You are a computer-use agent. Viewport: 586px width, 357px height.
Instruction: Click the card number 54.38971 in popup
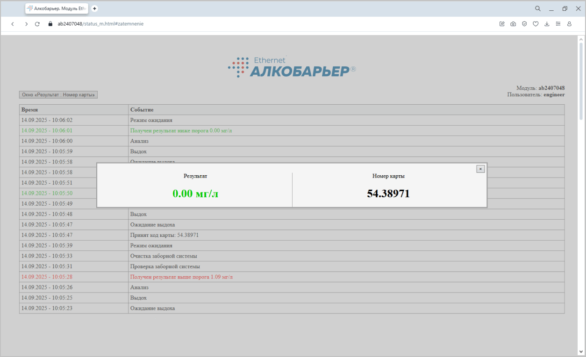[388, 193]
